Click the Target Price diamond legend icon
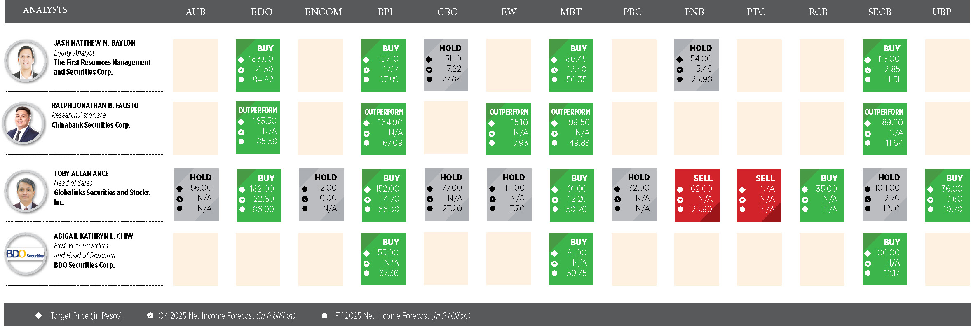The image size is (971, 327). point(39,315)
